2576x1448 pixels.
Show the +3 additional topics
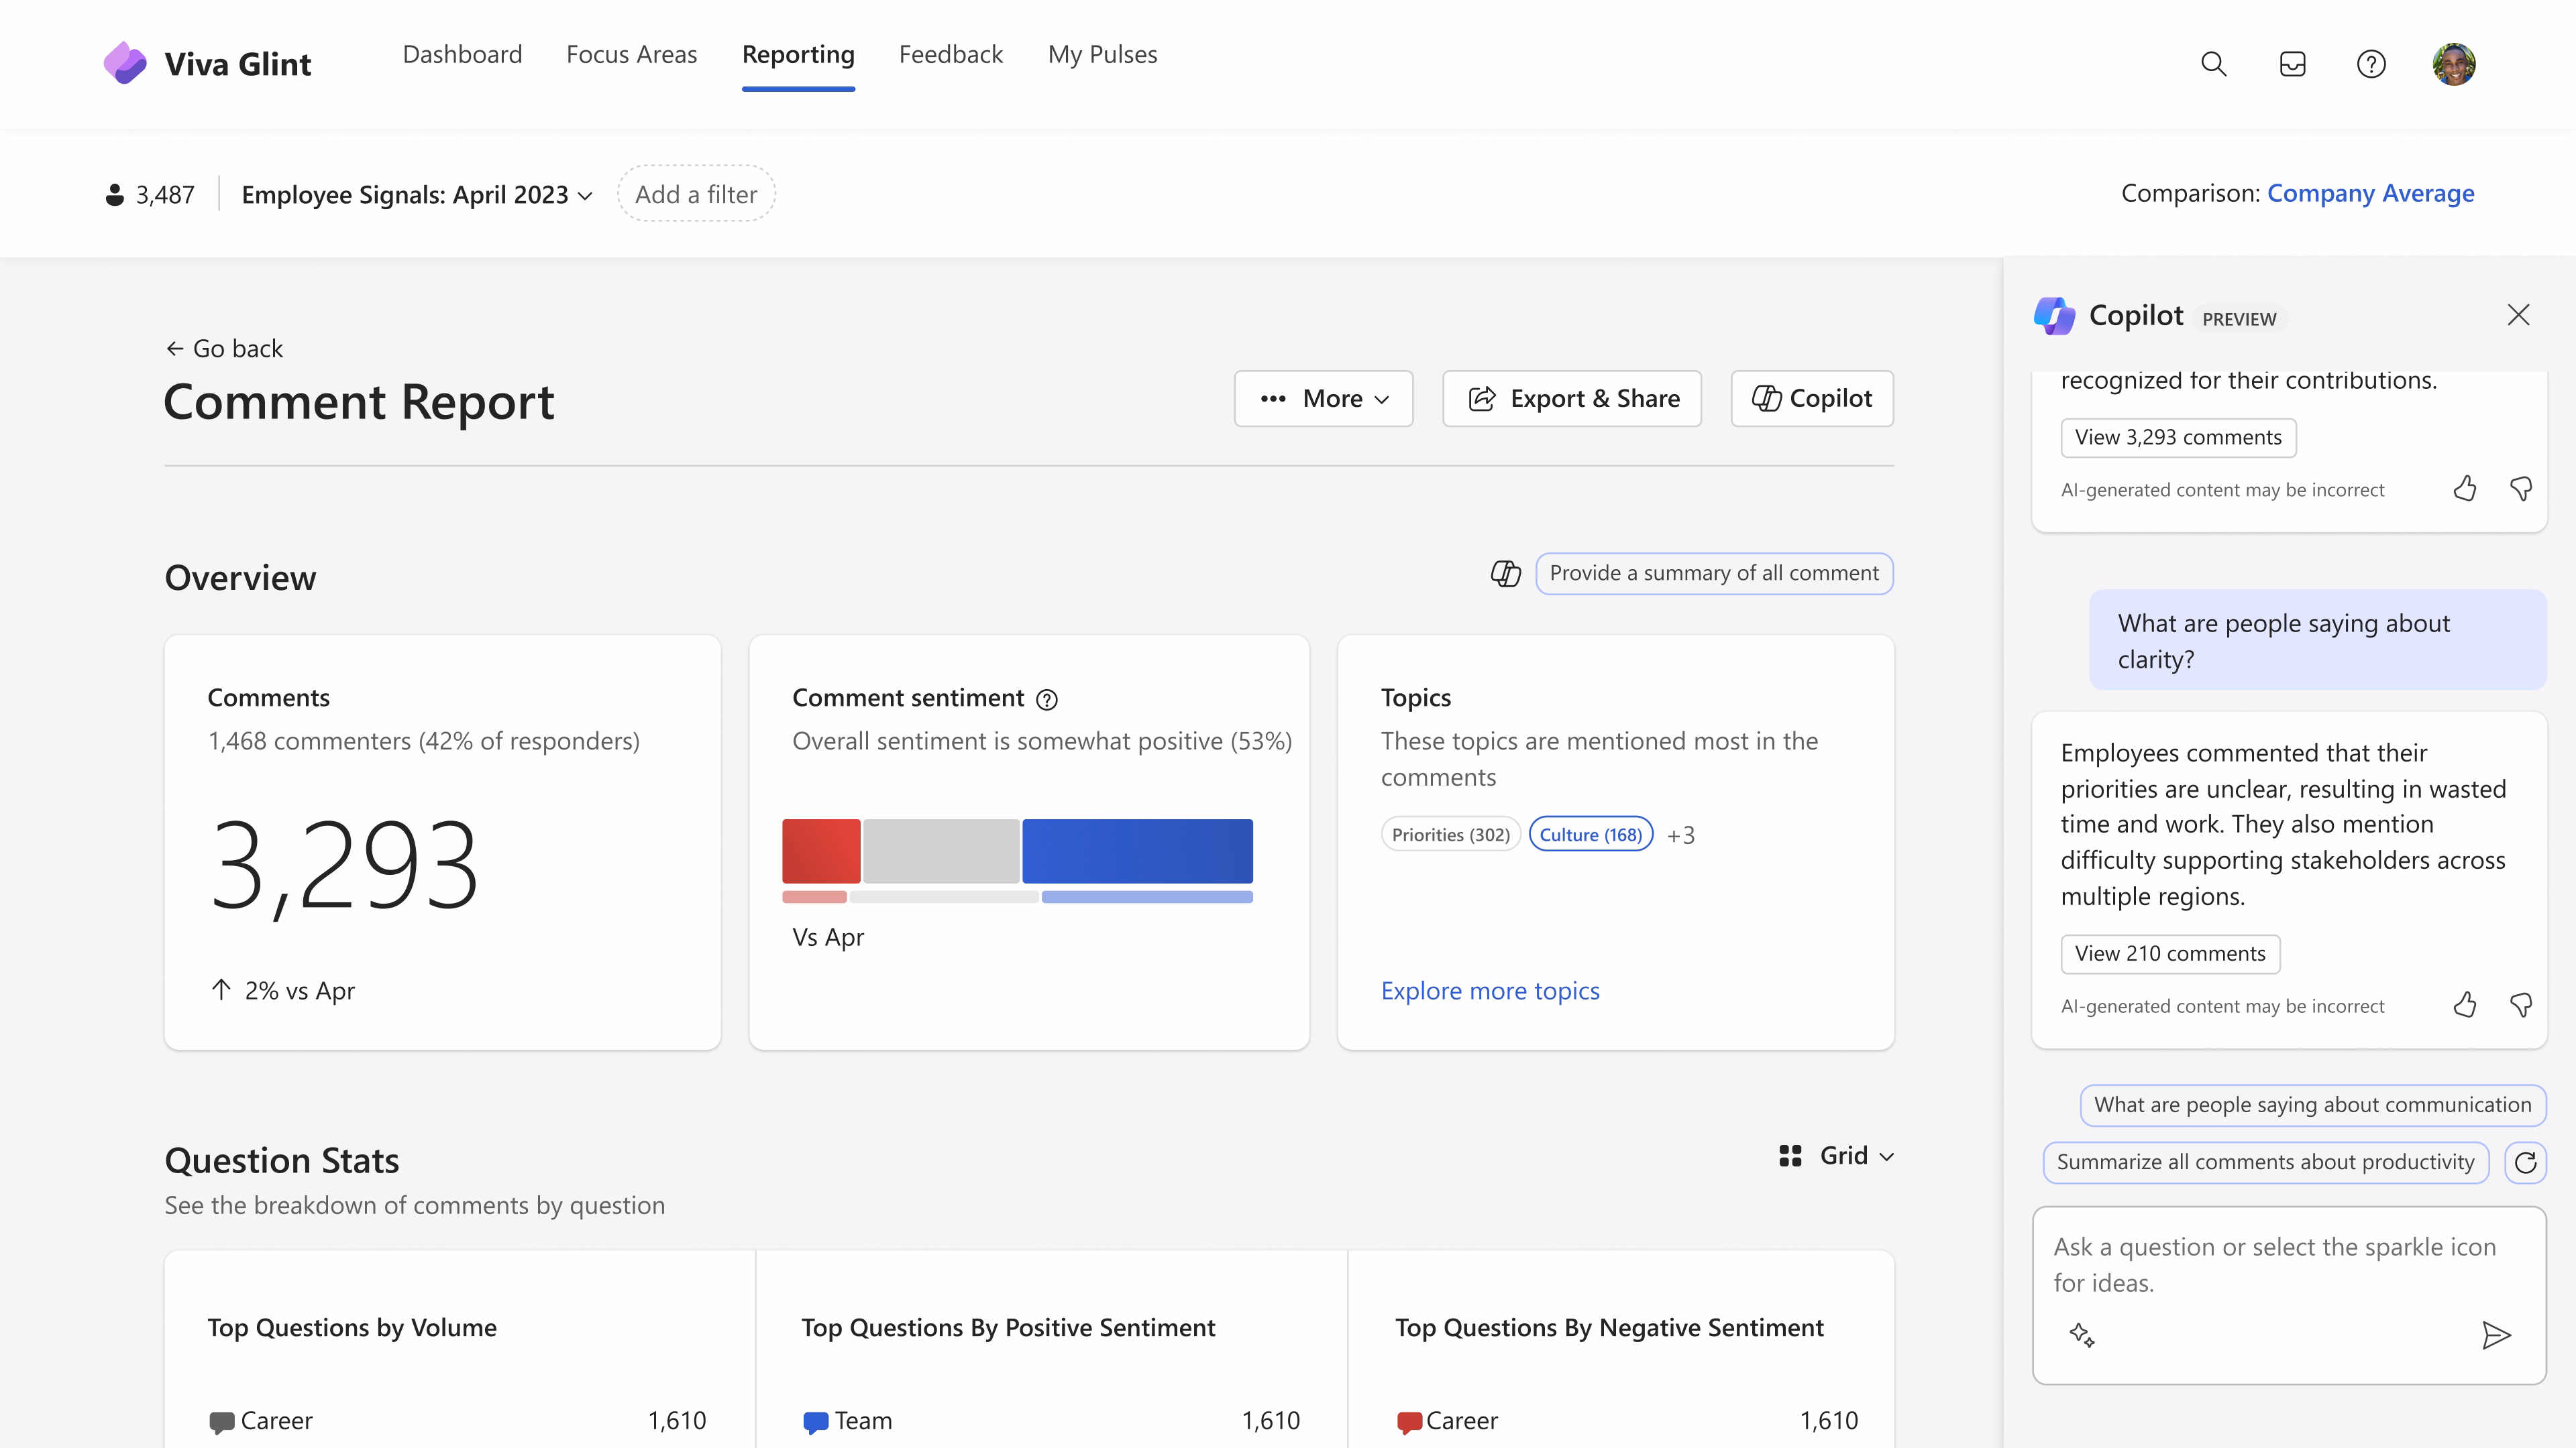(1680, 835)
